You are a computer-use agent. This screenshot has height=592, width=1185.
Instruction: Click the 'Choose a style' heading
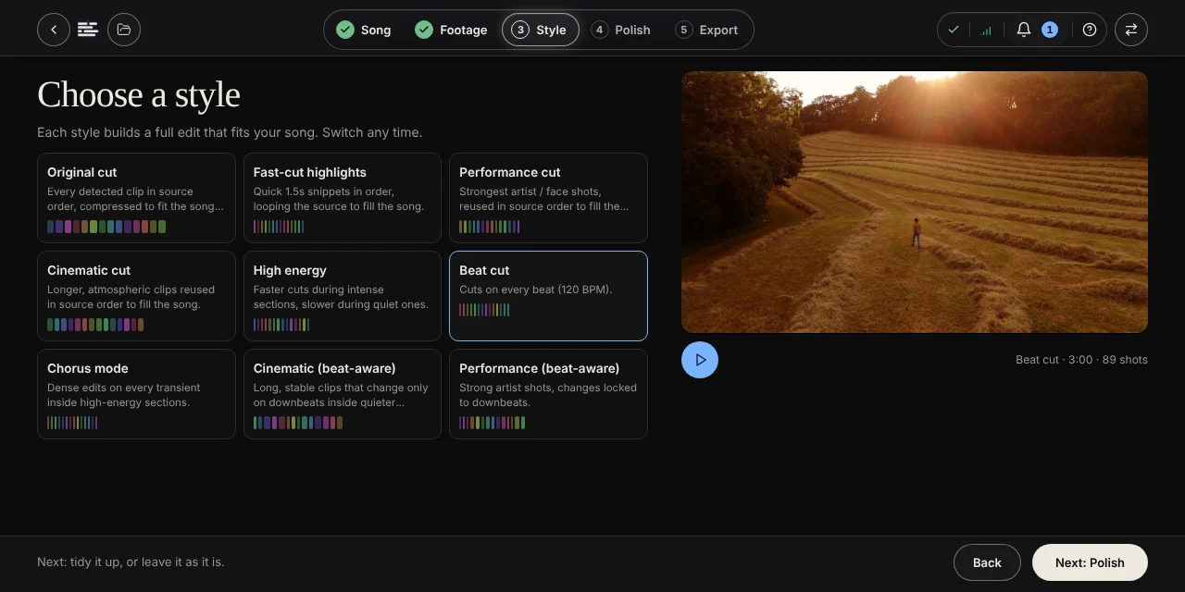[139, 94]
